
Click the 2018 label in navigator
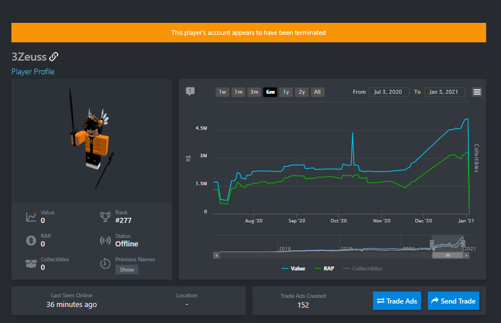coord(285,249)
